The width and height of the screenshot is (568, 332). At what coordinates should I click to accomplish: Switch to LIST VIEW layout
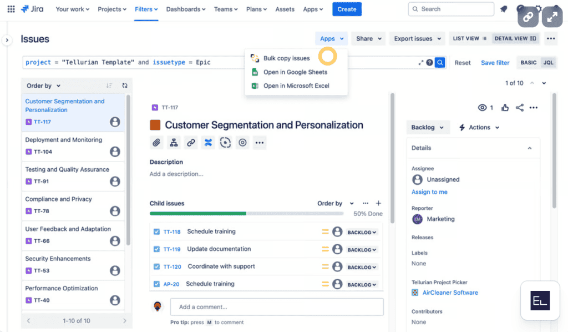pos(469,39)
